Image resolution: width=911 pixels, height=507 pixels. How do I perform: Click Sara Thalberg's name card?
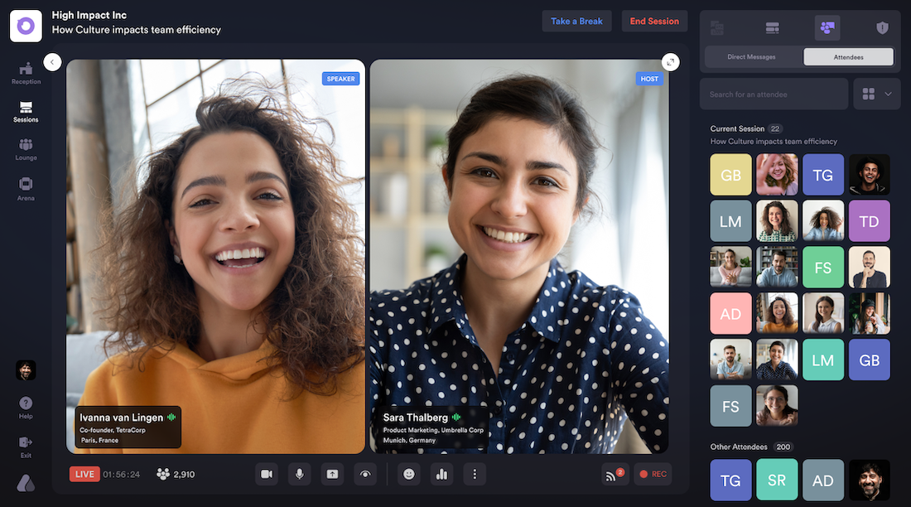point(433,428)
